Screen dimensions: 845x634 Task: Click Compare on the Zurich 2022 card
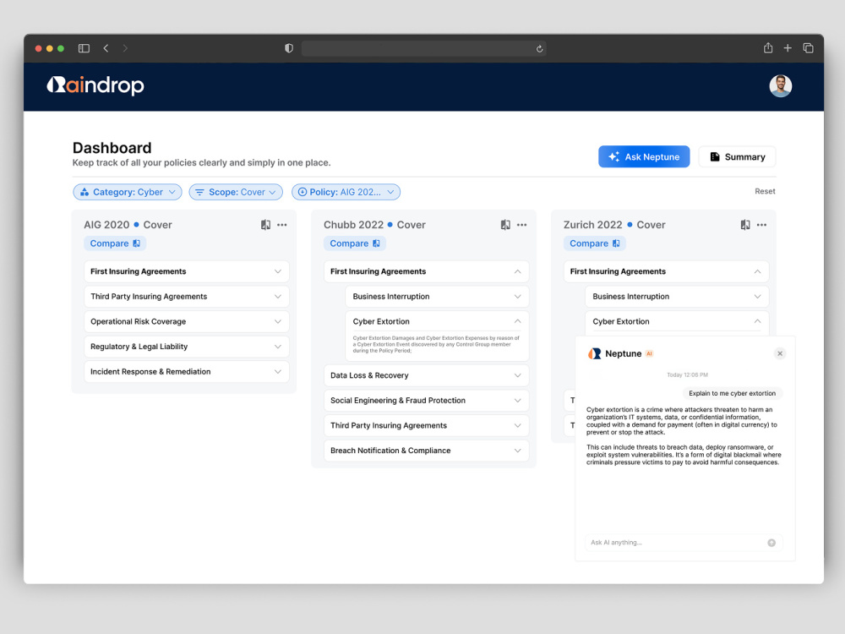tap(594, 243)
